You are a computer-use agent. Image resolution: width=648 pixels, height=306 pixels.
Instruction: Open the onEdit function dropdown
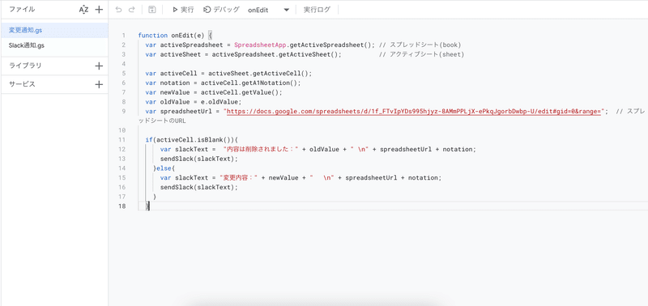268,11
